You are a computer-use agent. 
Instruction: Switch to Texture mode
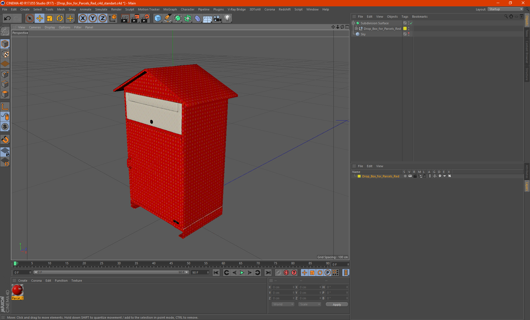point(5,54)
